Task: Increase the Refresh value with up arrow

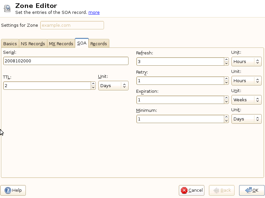Action: tap(226, 60)
